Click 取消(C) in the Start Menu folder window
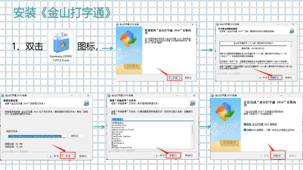The image size is (303, 170). click(189, 155)
